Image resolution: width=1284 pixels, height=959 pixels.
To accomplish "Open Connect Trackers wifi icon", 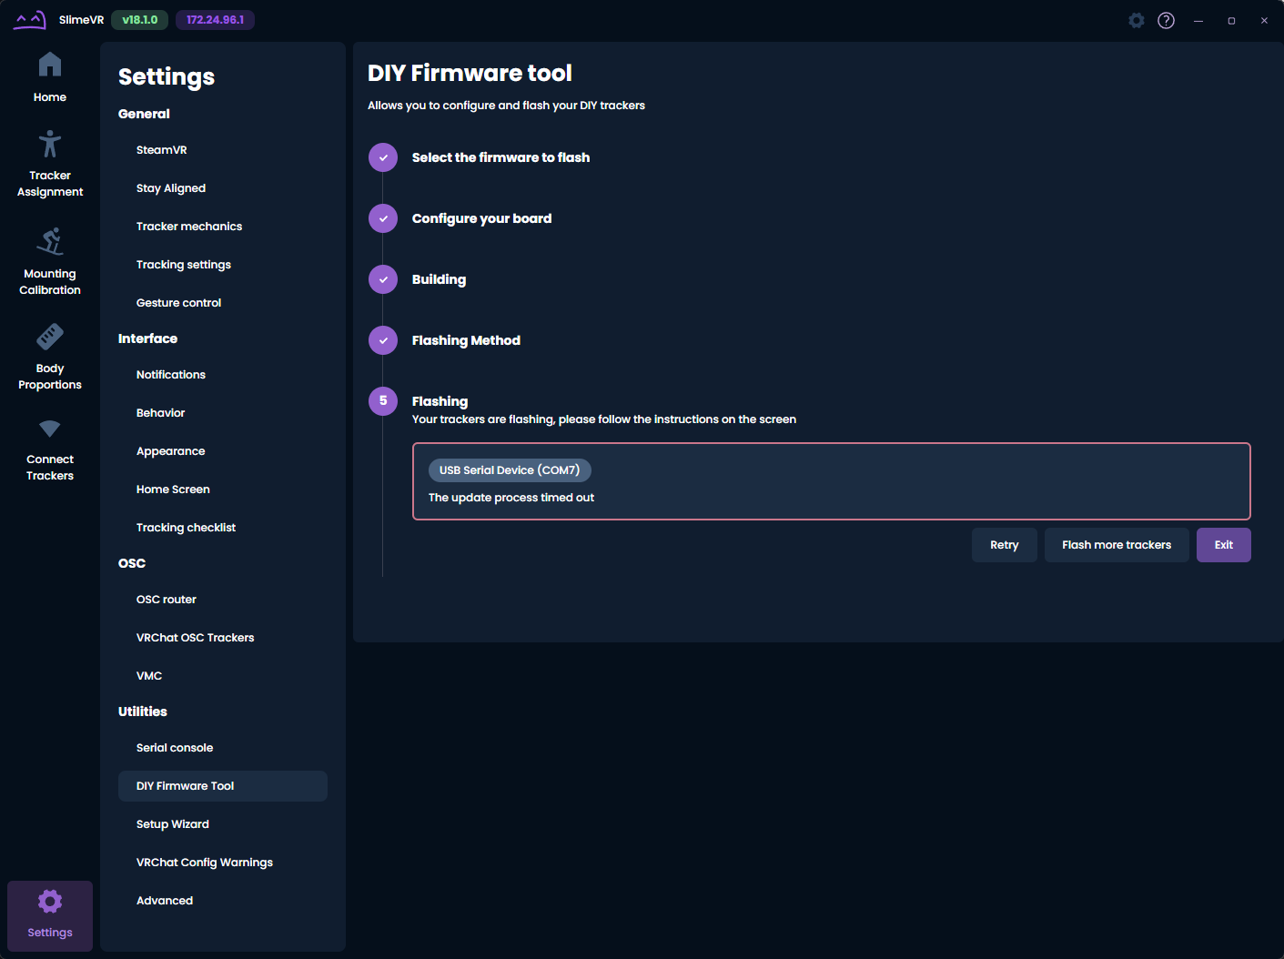I will coord(50,429).
